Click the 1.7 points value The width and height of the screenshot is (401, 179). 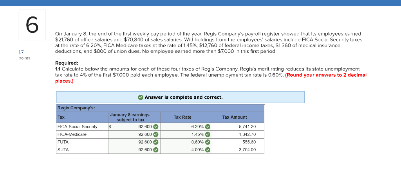(21, 52)
